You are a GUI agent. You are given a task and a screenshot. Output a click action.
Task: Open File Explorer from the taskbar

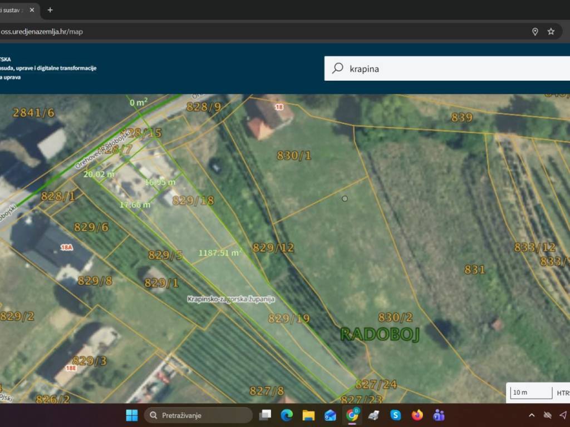click(x=308, y=415)
